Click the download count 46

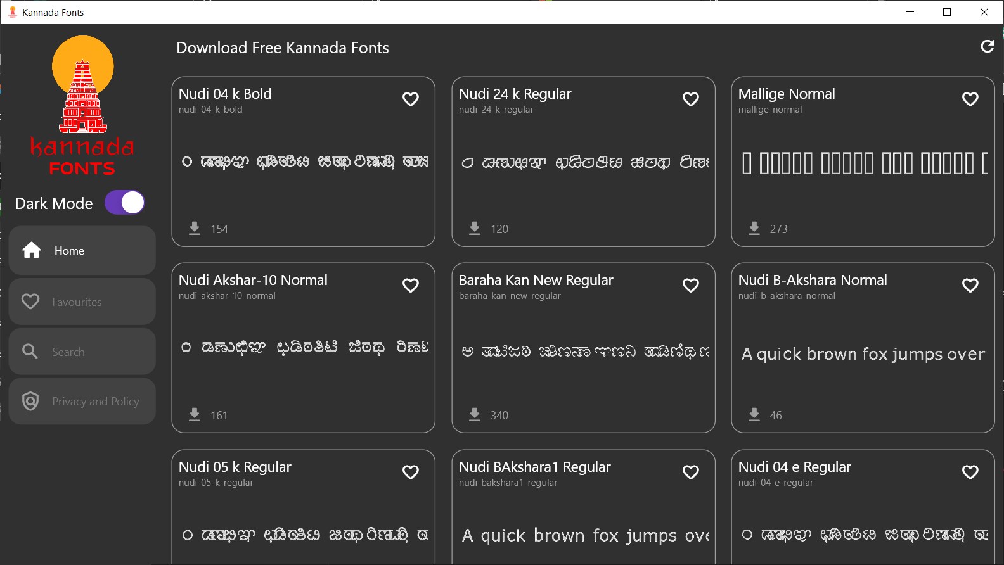[x=776, y=416]
